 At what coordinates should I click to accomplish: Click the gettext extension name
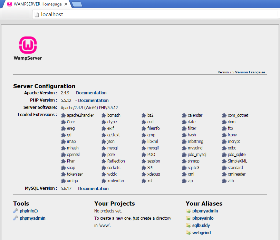tap(114, 135)
